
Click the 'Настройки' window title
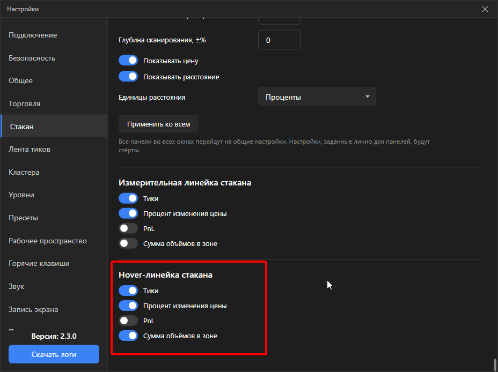pos(23,9)
